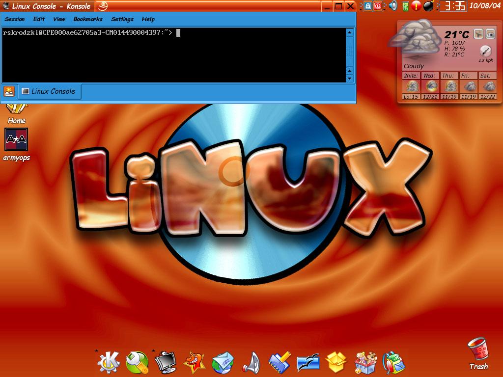Click the wind direction compass in weather widget
This screenshot has height=377, width=503.
(x=485, y=51)
